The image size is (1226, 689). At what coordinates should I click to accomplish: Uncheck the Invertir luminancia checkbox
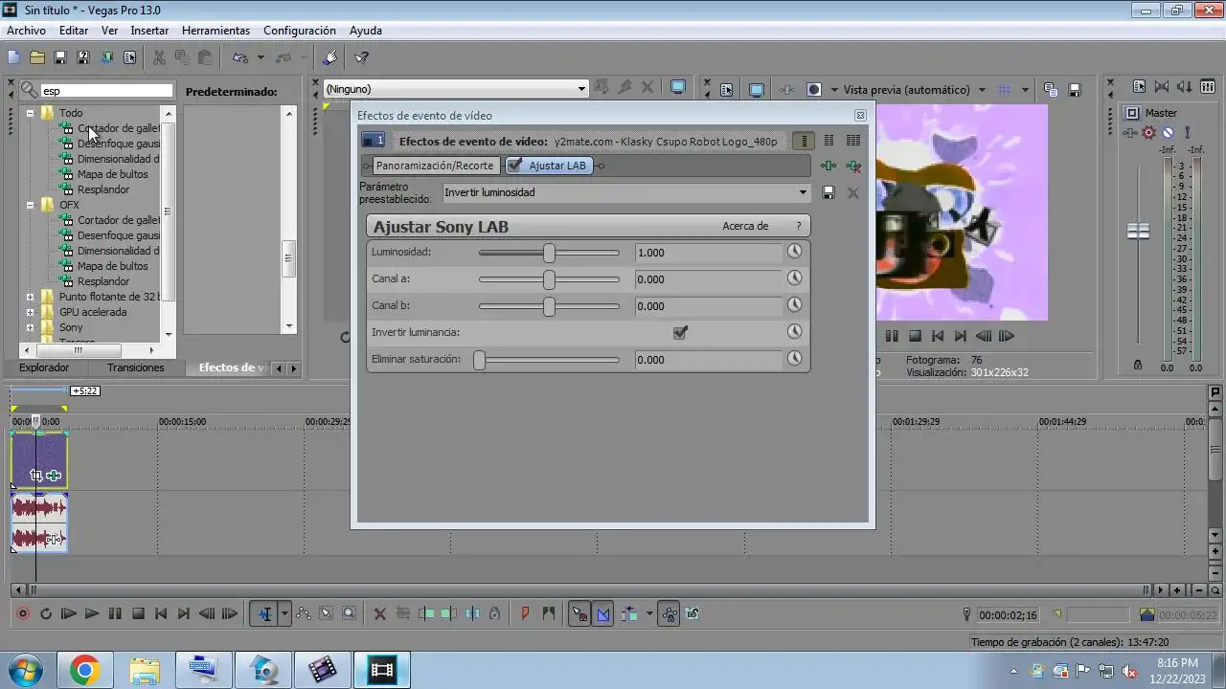click(680, 332)
